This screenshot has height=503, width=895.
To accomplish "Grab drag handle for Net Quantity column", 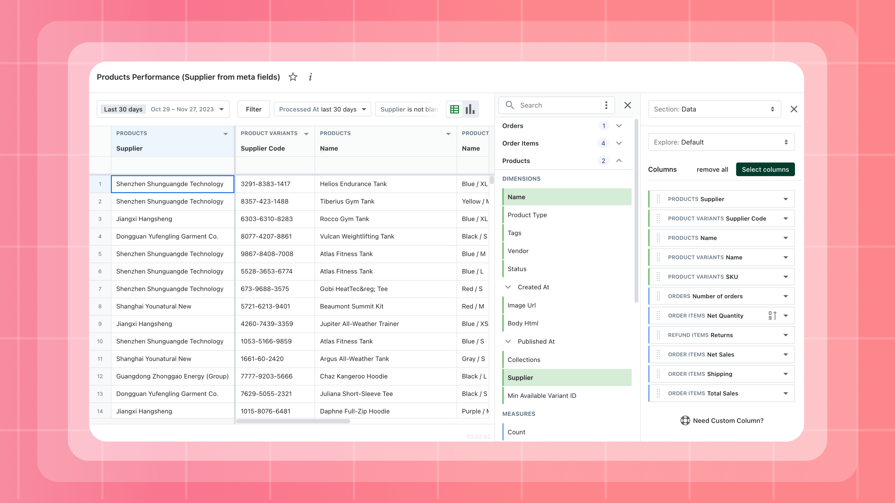I will click(659, 315).
